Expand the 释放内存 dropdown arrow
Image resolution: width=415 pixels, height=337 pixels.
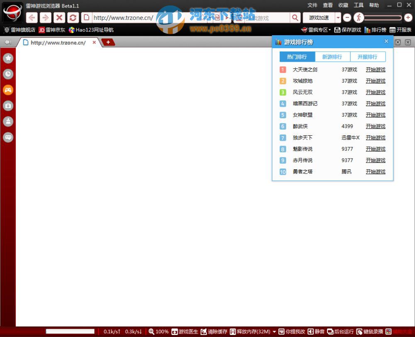click(274, 332)
